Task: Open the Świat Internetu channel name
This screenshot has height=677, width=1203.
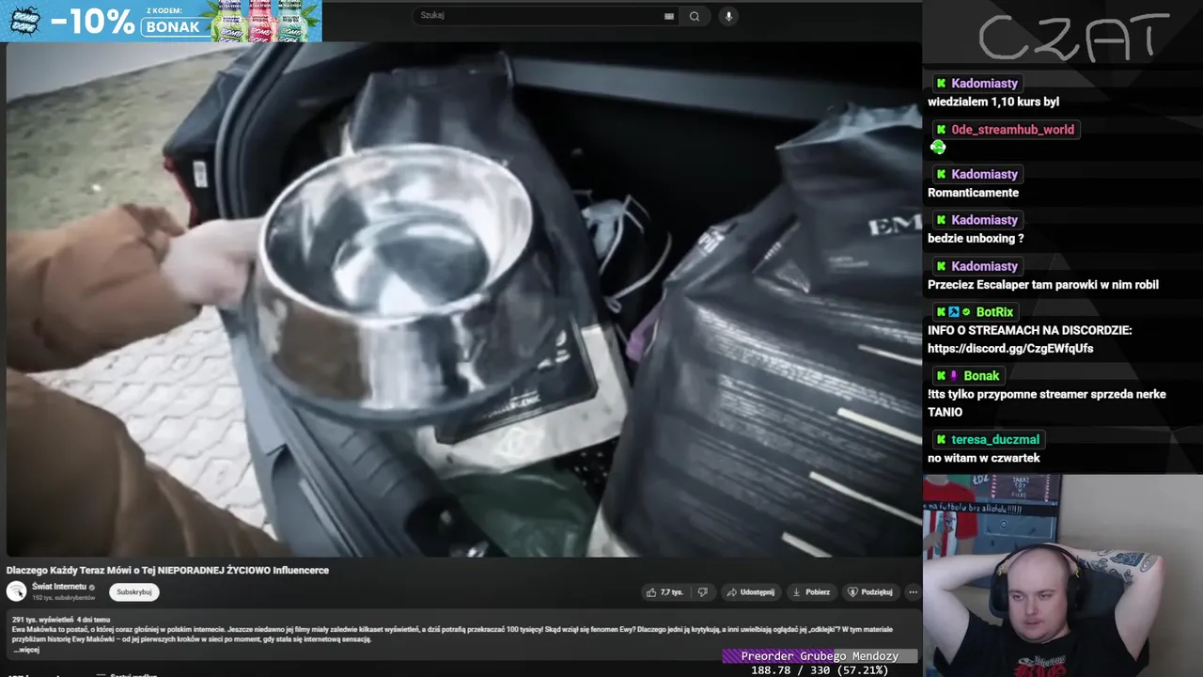Action: point(58,587)
